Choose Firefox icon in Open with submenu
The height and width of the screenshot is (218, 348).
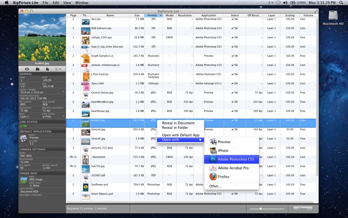(x=213, y=177)
